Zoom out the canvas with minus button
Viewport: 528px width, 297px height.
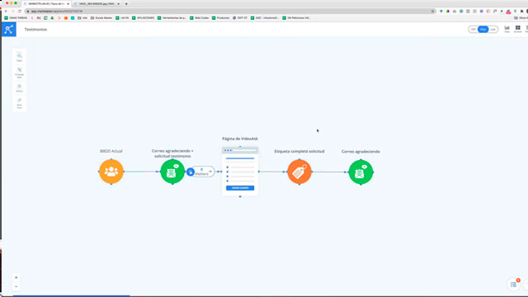pos(16,286)
